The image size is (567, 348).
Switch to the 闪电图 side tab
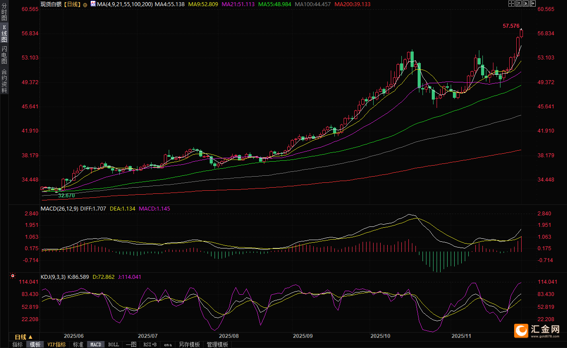tap(4, 55)
